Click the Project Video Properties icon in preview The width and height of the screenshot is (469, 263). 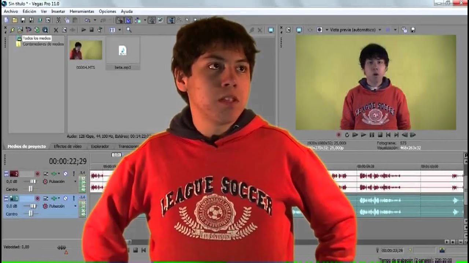pyautogui.click(x=288, y=30)
